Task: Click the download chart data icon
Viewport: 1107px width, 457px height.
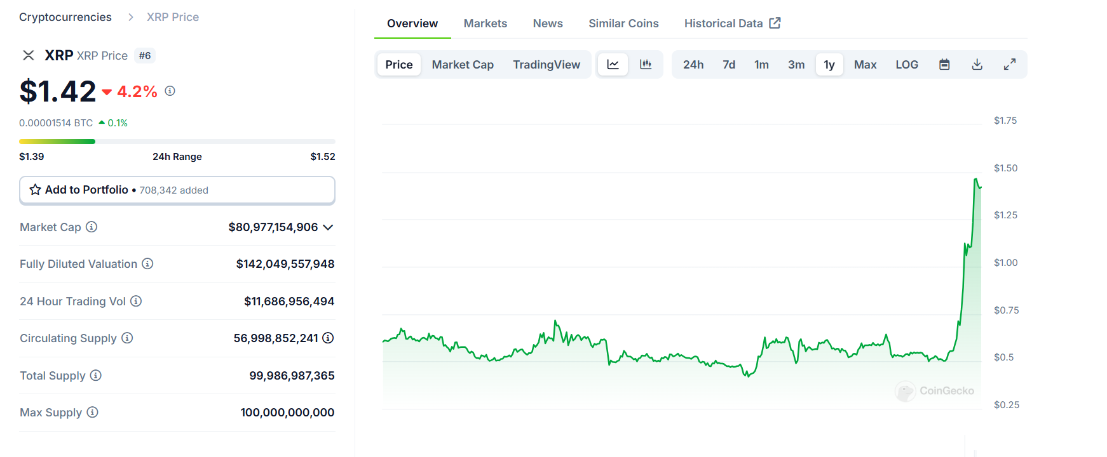Action: point(977,64)
